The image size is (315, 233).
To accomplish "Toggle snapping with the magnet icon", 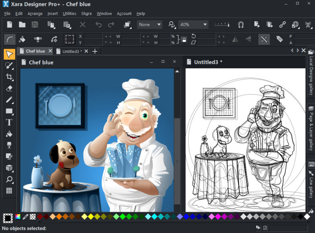I will pyautogui.click(x=241, y=24).
